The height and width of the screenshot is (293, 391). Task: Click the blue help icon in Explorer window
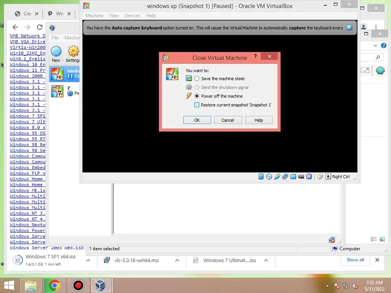(383, 45)
